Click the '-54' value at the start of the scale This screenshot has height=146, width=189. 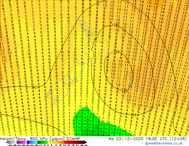click(x=10, y=145)
